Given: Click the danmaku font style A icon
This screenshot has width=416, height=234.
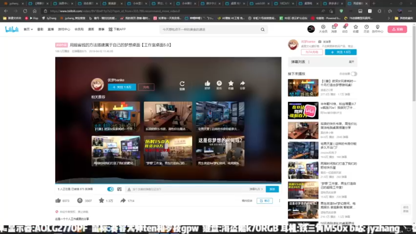Looking at the screenshot, I should click(x=129, y=189).
